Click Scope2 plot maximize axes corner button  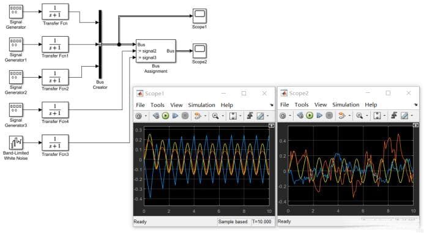pos(415,125)
